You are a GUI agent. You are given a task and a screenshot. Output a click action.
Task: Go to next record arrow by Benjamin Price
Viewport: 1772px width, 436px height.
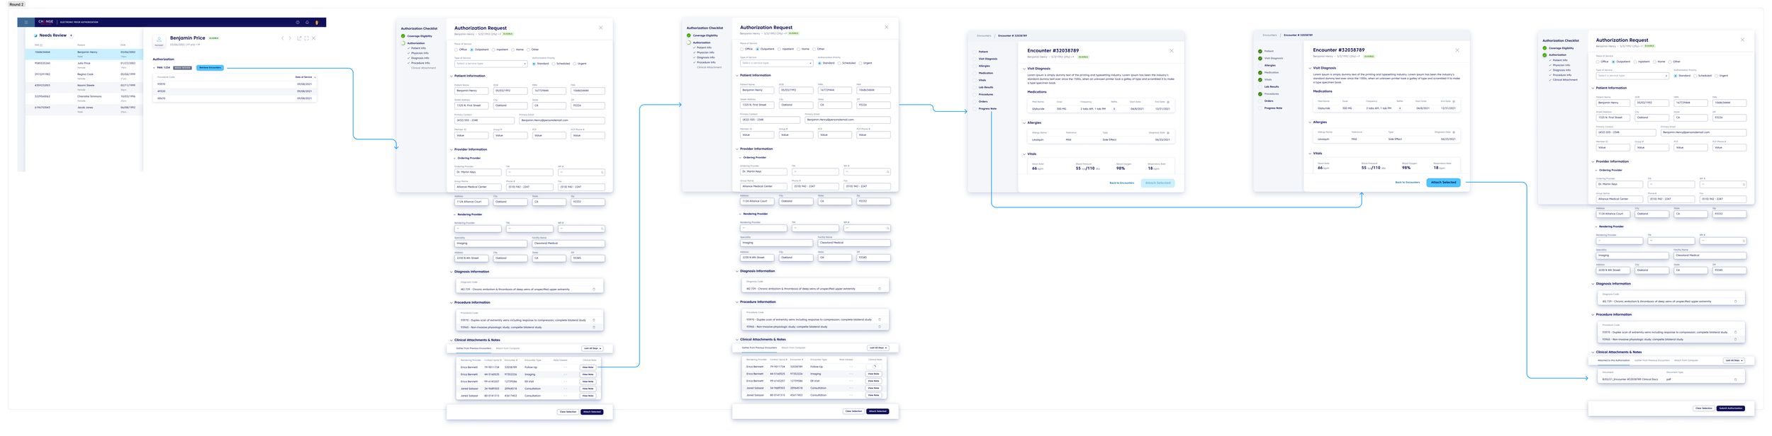pyautogui.click(x=290, y=38)
